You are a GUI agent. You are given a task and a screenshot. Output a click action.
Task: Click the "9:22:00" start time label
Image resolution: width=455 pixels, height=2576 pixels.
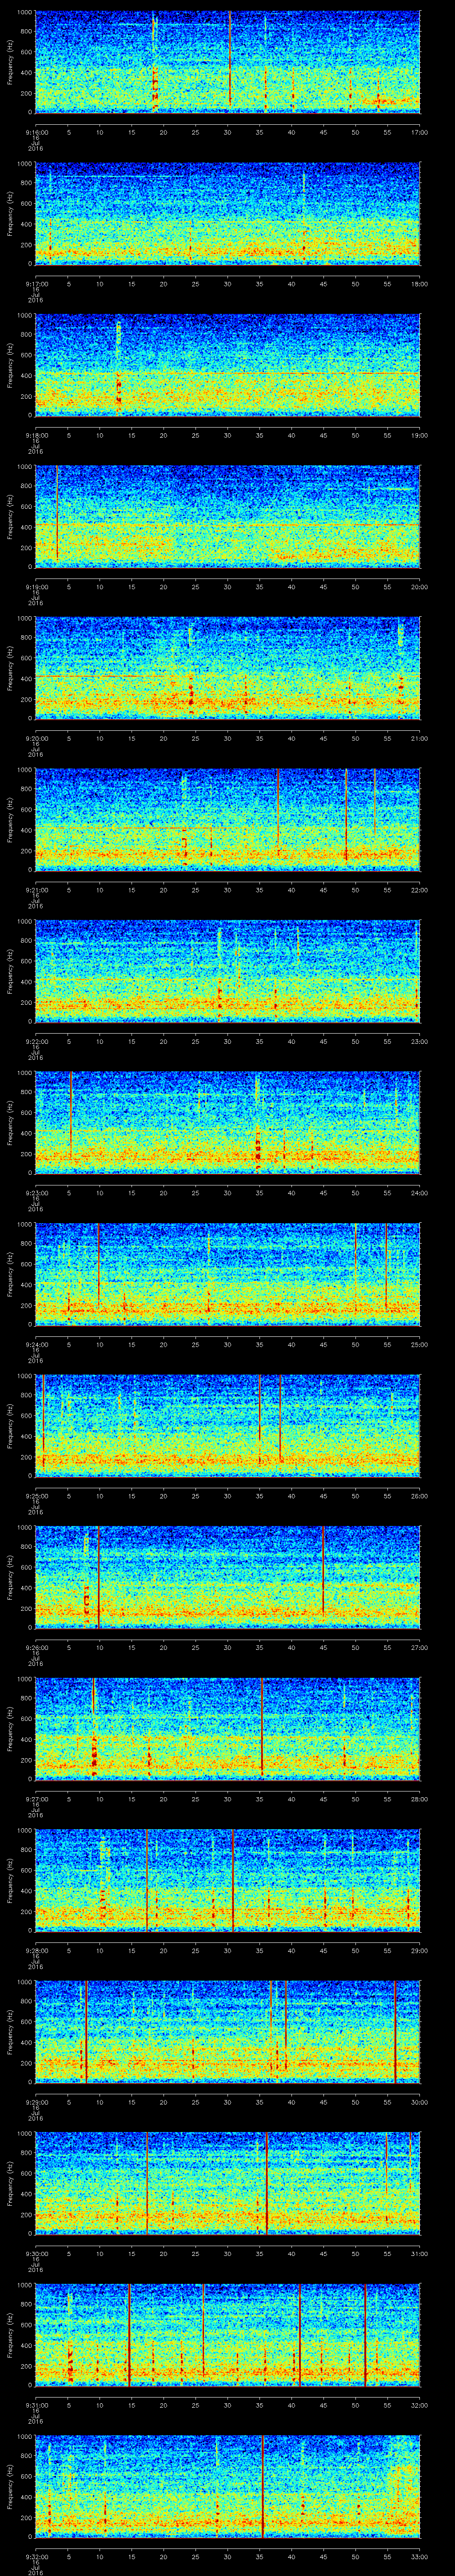coord(36,1041)
